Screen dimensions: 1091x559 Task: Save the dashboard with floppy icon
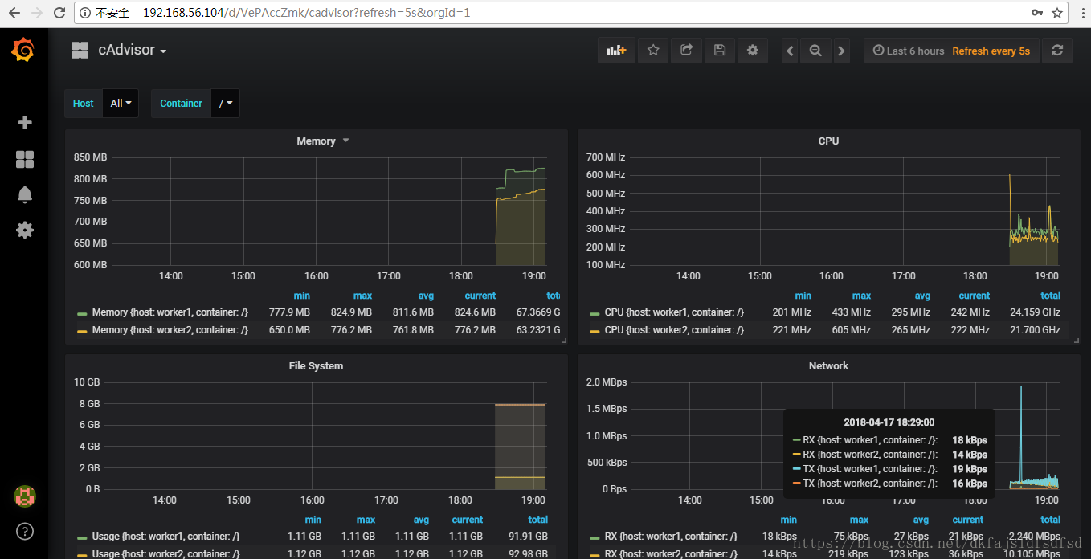tap(720, 51)
